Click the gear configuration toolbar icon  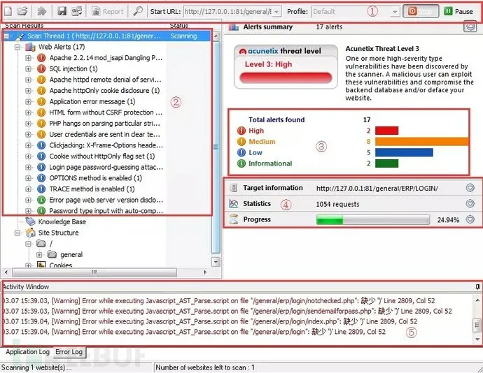click(x=41, y=12)
